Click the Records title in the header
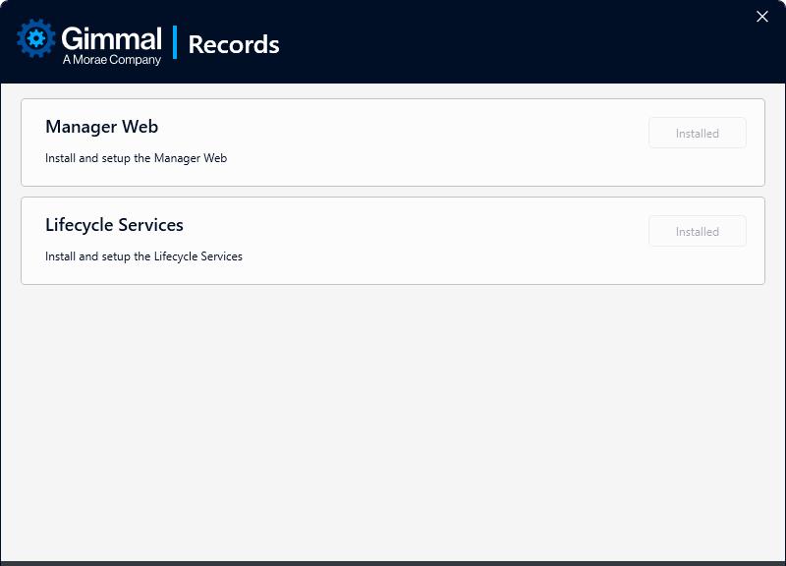 pos(234,44)
